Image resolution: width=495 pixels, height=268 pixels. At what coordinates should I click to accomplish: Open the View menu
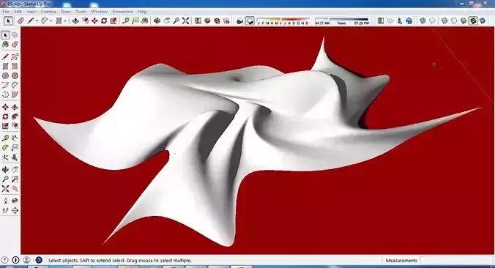coord(31,12)
